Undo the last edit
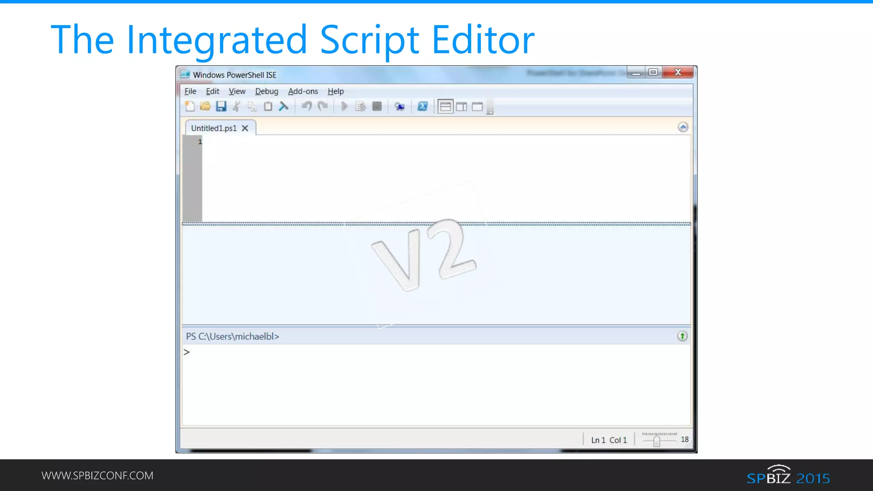The image size is (873, 491). point(307,106)
